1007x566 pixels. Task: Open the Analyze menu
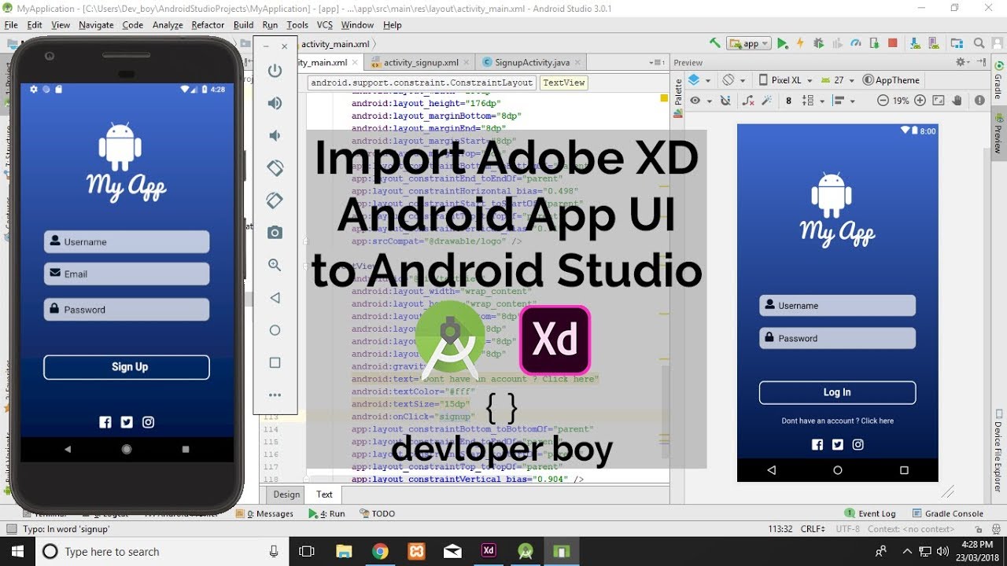click(x=168, y=25)
